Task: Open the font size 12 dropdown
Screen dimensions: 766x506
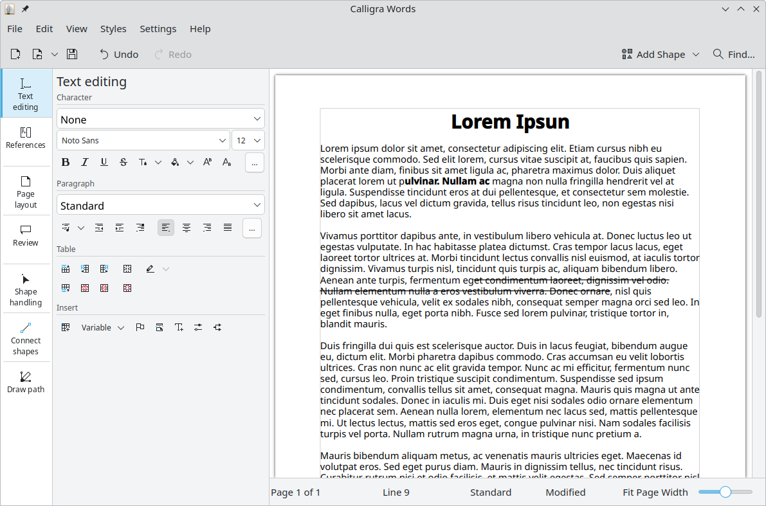Action: coord(248,141)
